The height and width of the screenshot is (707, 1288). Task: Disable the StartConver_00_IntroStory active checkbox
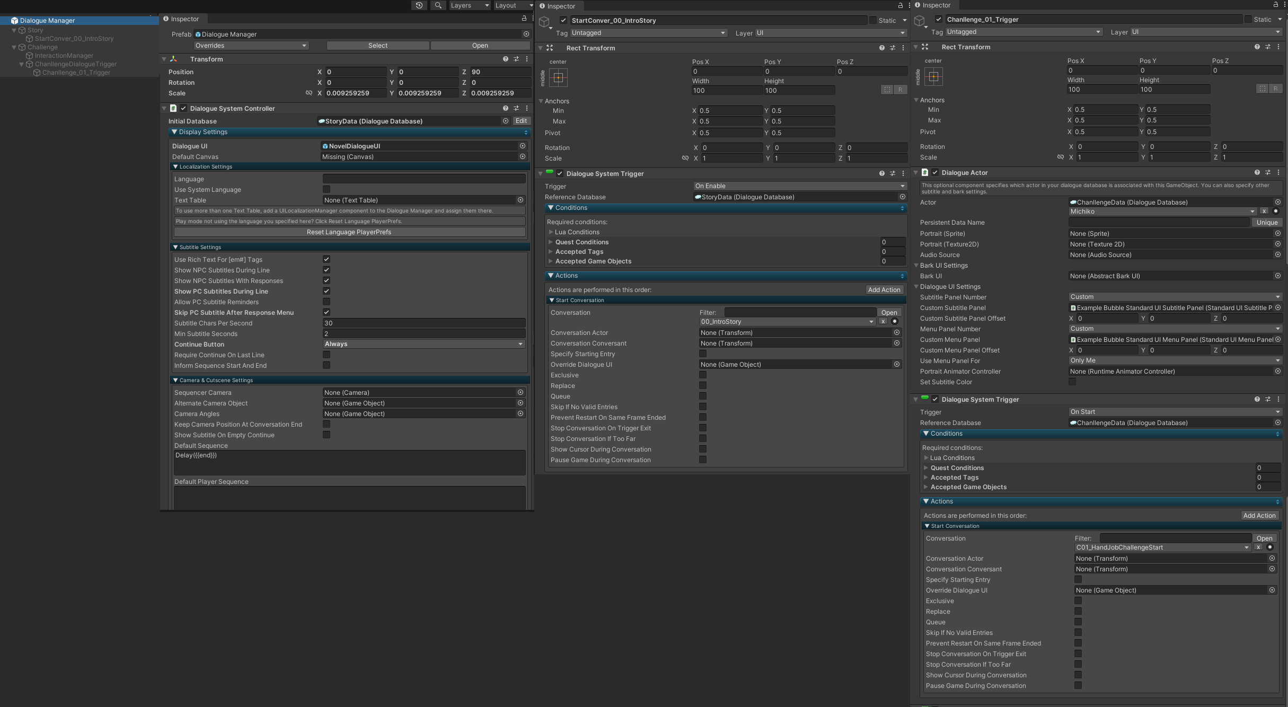[563, 20]
